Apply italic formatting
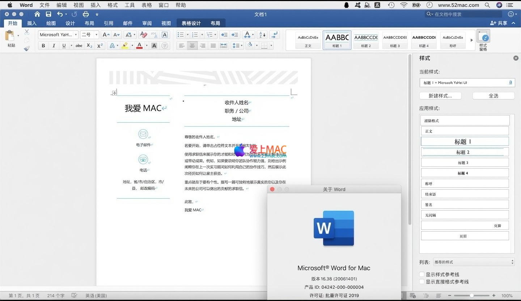This screenshot has width=521, height=301. [x=54, y=46]
